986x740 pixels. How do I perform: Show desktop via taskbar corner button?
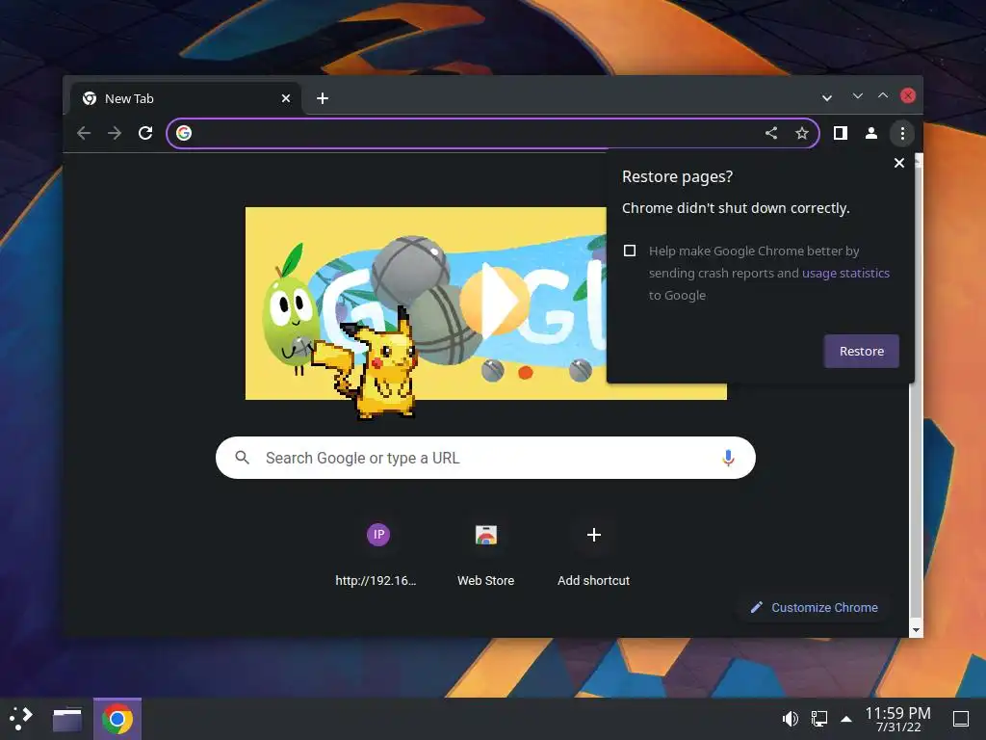[x=961, y=719]
